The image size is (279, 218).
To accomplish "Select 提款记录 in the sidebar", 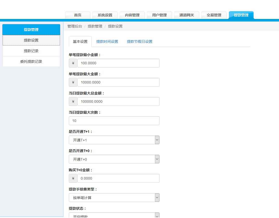I will tap(31, 51).
